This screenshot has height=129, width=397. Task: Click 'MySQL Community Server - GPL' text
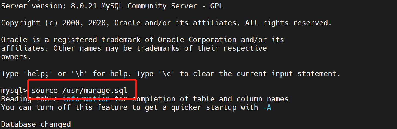(162, 6)
